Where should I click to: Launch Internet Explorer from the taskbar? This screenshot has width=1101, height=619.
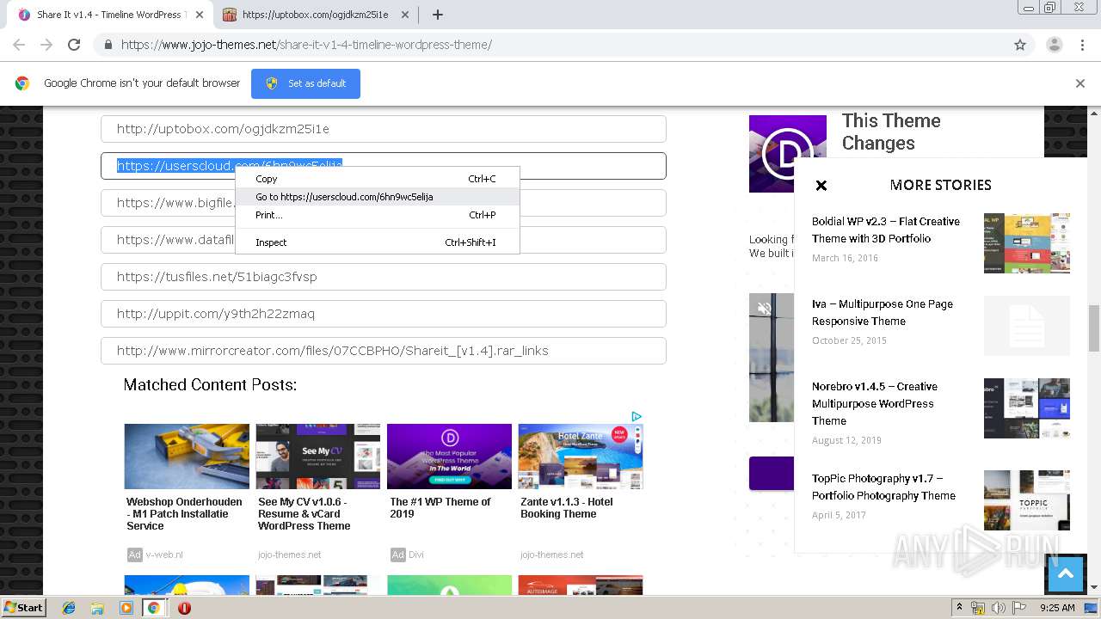(x=69, y=608)
